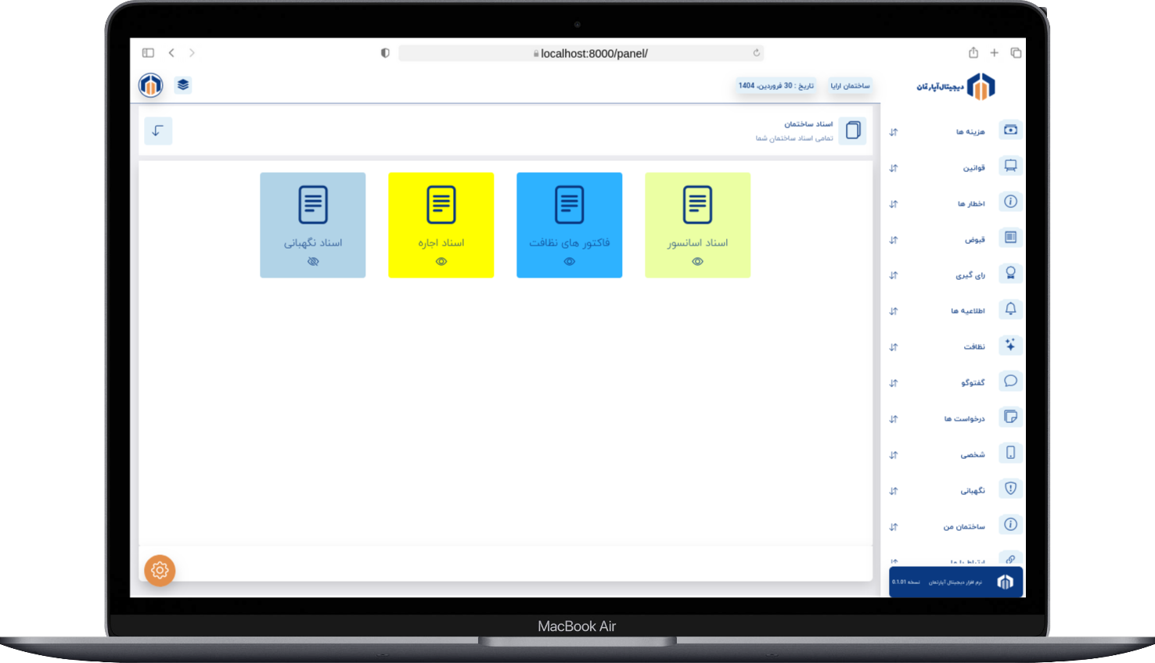Open the گفتگو chat bubble icon
Viewport: 1155px width, 663px height.
coord(1010,382)
